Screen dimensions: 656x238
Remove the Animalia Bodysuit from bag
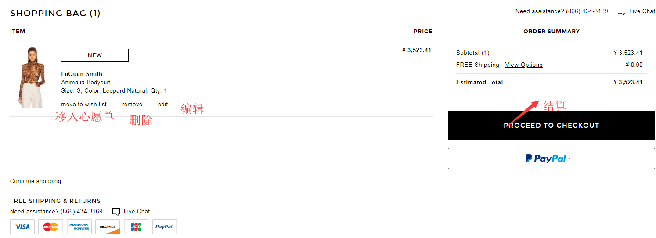pos(132,105)
